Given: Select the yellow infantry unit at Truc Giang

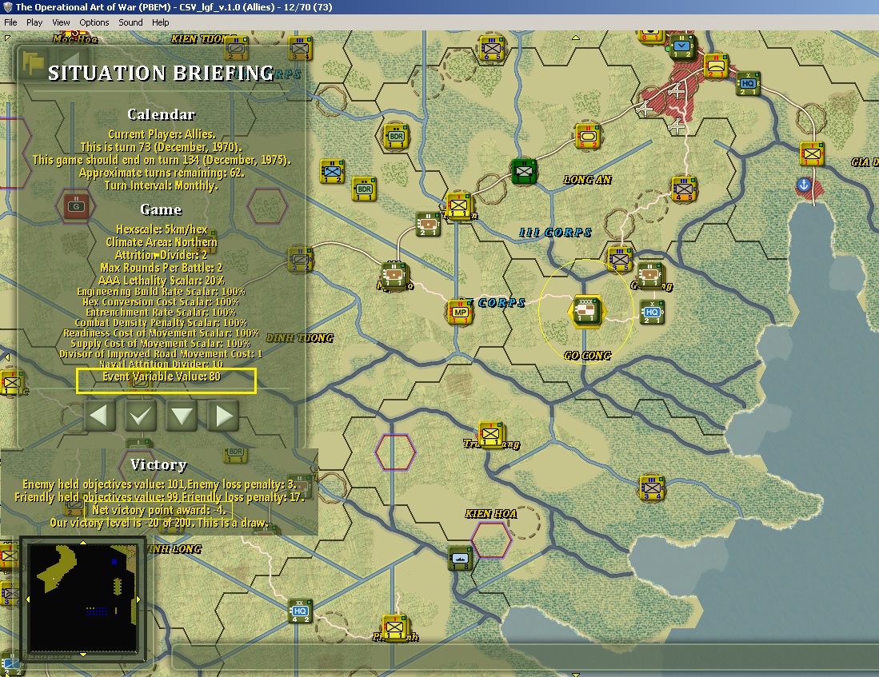Looking at the screenshot, I should pyautogui.click(x=491, y=434).
